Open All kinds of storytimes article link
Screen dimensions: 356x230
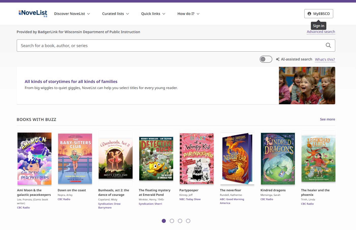tap(71, 81)
